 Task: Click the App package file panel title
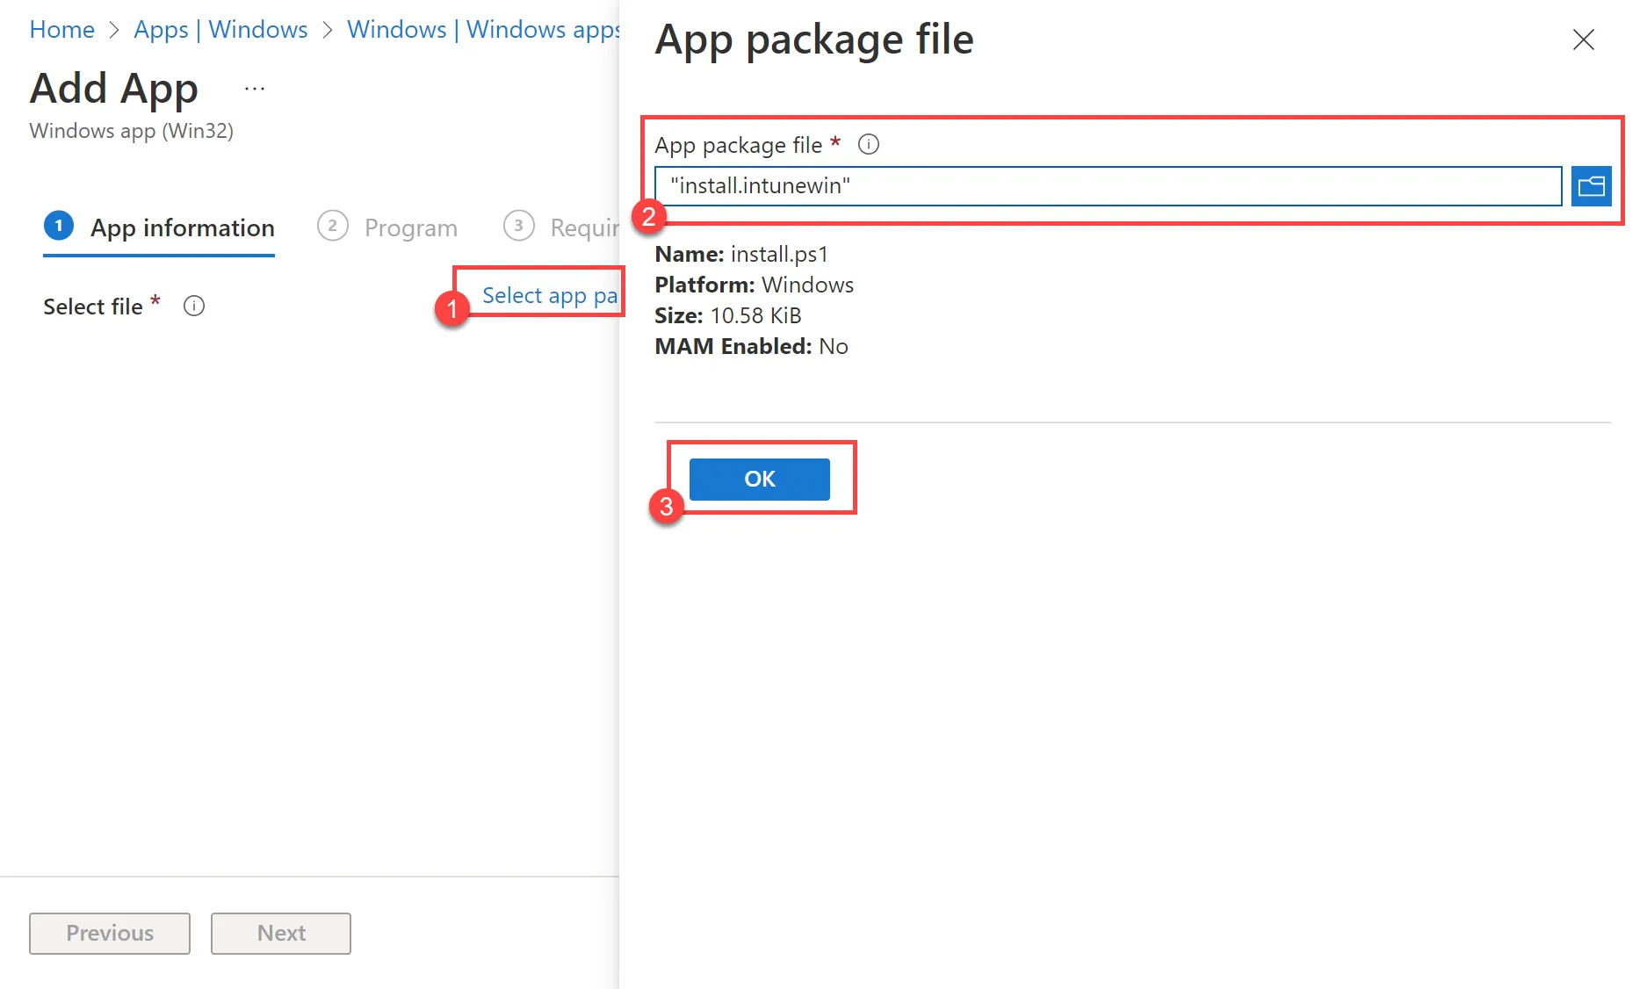[x=814, y=40]
